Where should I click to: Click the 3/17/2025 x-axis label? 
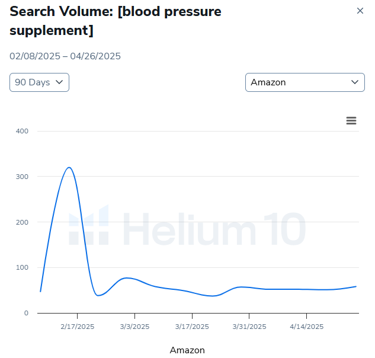click(192, 327)
